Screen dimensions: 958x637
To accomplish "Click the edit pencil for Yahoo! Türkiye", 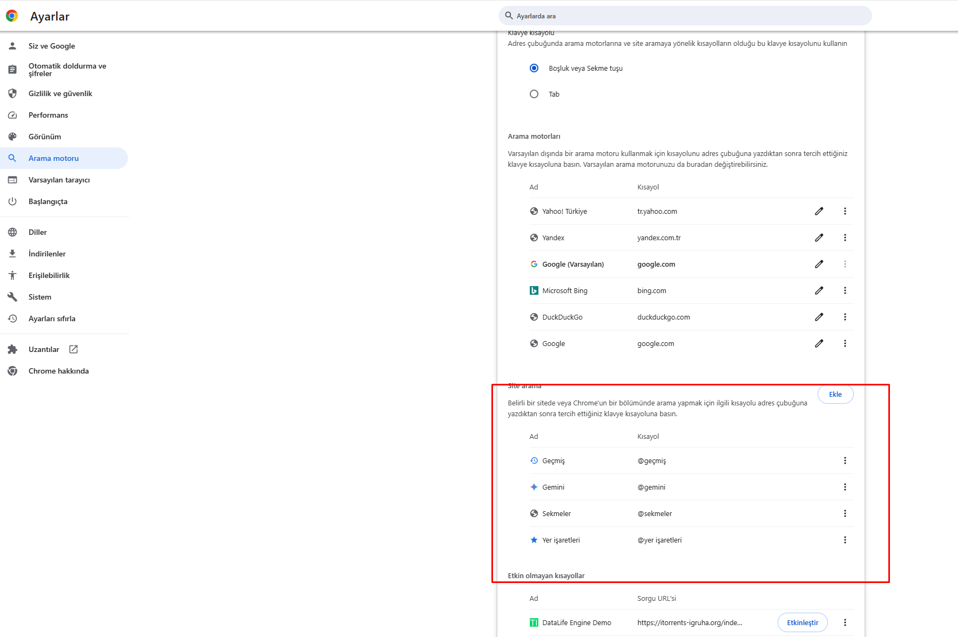I will tap(819, 211).
